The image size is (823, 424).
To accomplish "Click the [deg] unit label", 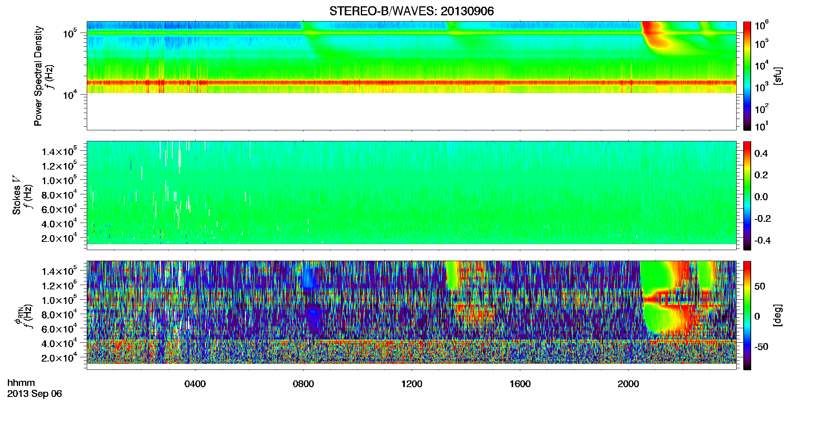I will 778,315.
